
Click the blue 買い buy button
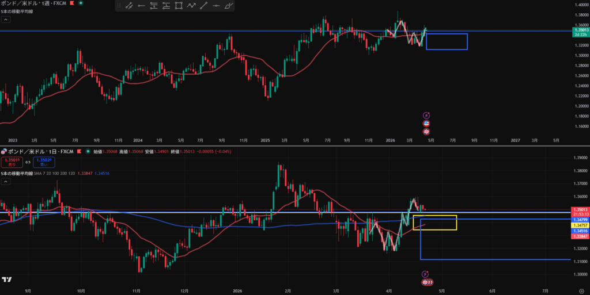[x=44, y=162]
